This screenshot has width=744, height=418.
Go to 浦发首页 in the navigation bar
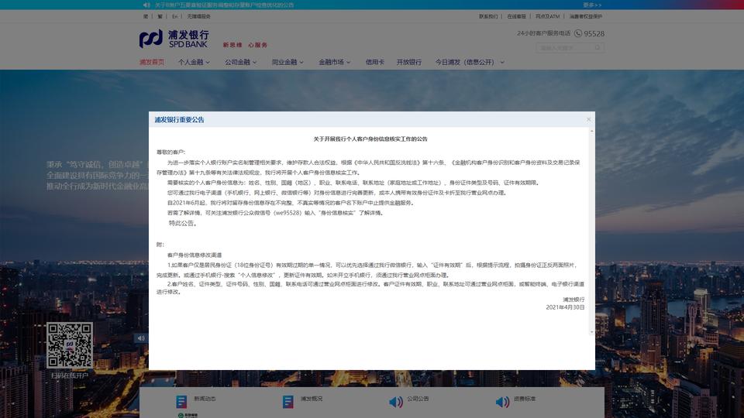point(152,62)
